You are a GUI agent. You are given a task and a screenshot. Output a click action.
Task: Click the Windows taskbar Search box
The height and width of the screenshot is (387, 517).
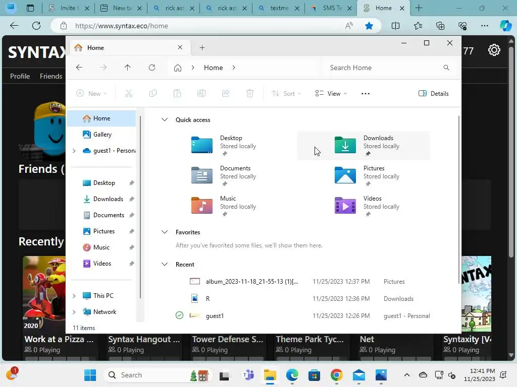click(x=158, y=375)
